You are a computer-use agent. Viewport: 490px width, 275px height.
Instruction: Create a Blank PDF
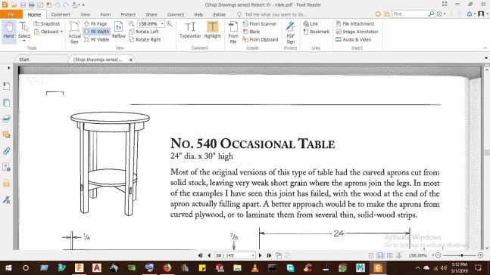251,32
